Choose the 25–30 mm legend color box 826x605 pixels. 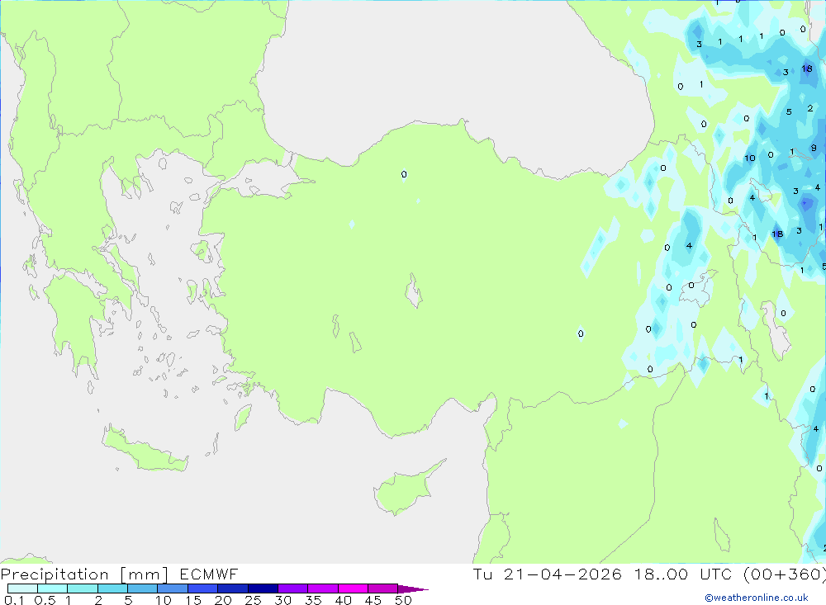(x=263, y=588)
